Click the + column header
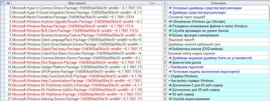Image resolution: width=270 pixels, height=101 pixels. [x=165, y=3]
